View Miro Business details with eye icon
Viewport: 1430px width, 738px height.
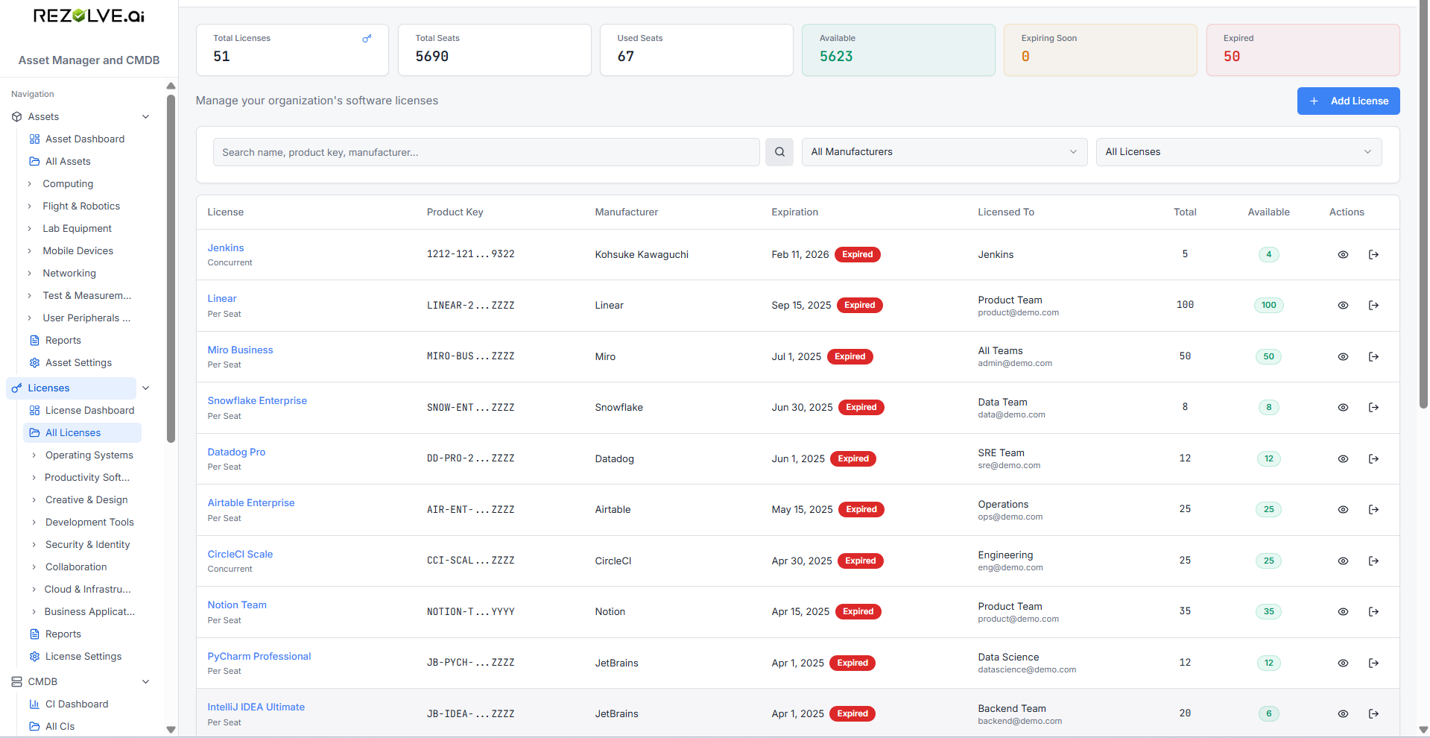pyautogui.click(x=1343, y=357)
